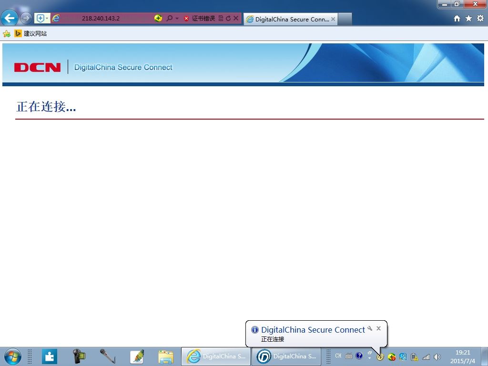Launch the camcorder taskbar app
488x366 pixels.
click(x=79, y=356)
